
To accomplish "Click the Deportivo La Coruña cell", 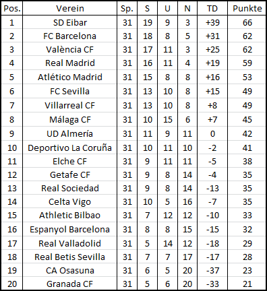I will click(x=70, y=148).
